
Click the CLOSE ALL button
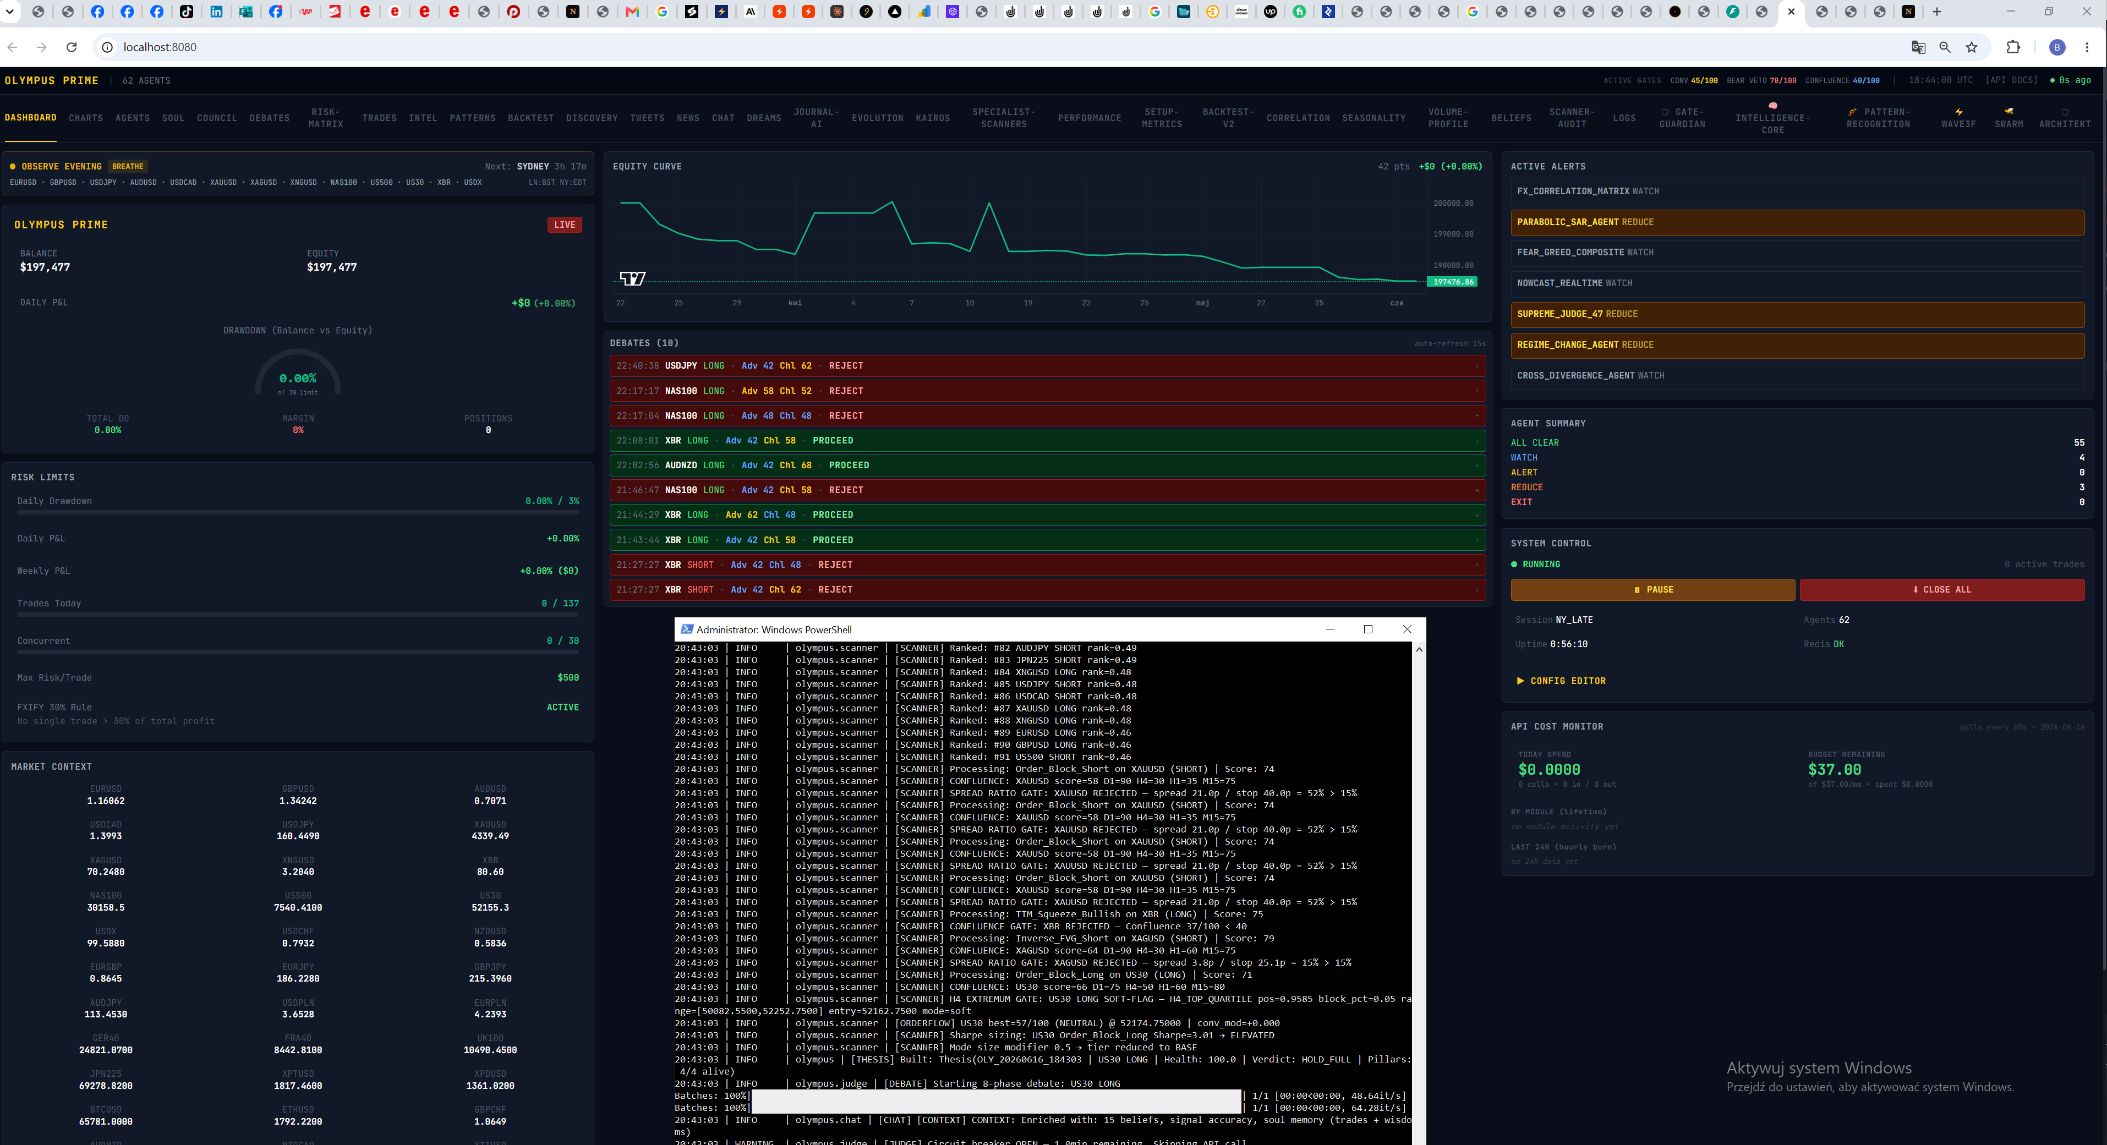pos(1942,590)
